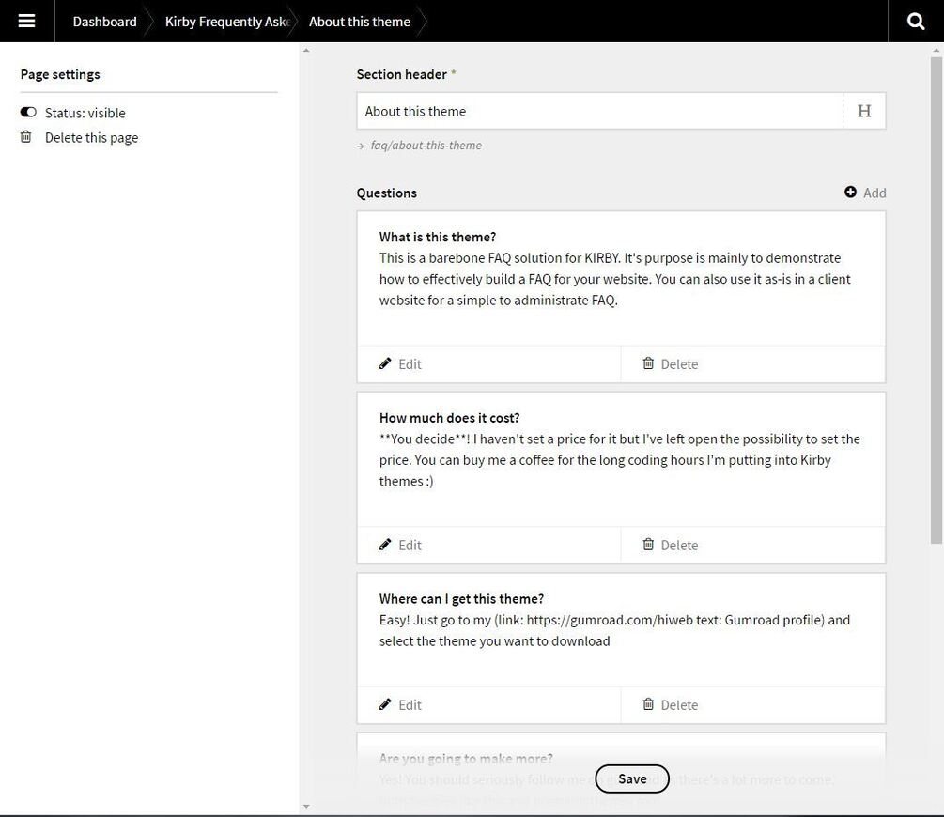Click the search magnifier icon
The width and height of the screenshot is (944, 817).
(x=916, y=21)
